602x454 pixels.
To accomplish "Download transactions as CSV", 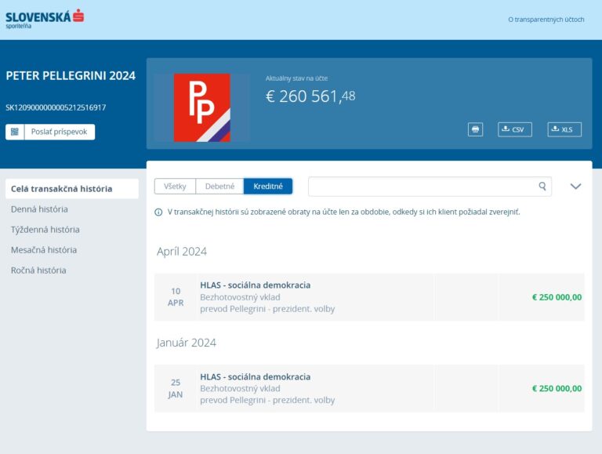I will [x=514, y=129].
